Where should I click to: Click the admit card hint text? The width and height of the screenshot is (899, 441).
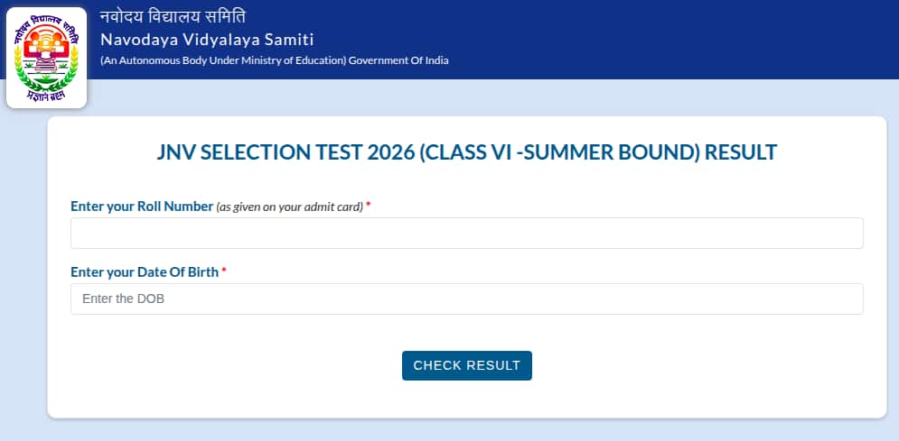tap(289, 207)
